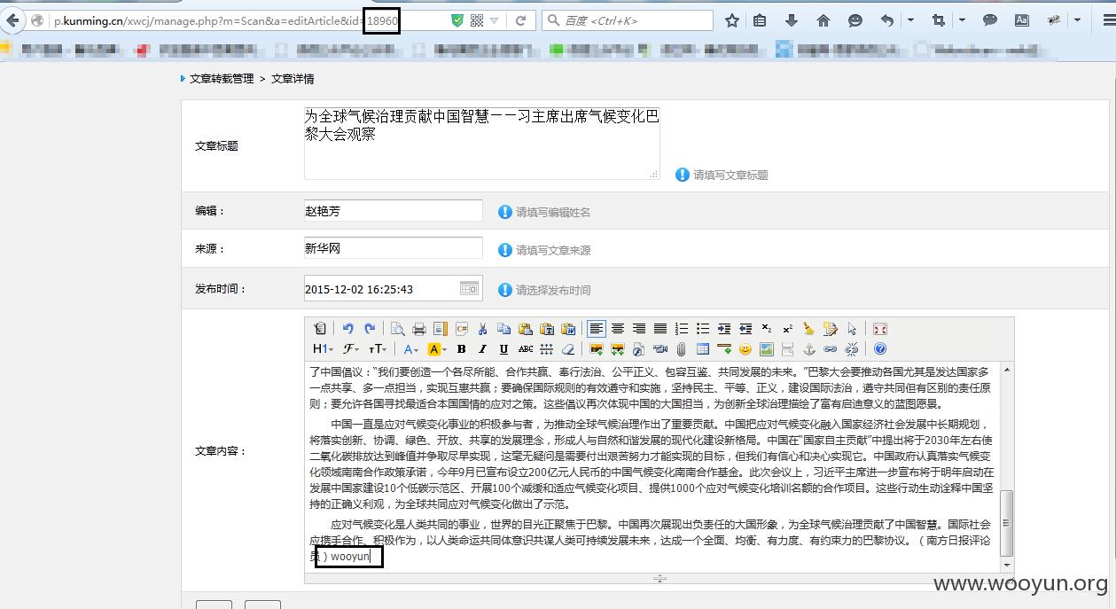Insert an emoticon smiley
This screenshot has height=609, width=1116.
pyautogui.click(x=745, y=349)
